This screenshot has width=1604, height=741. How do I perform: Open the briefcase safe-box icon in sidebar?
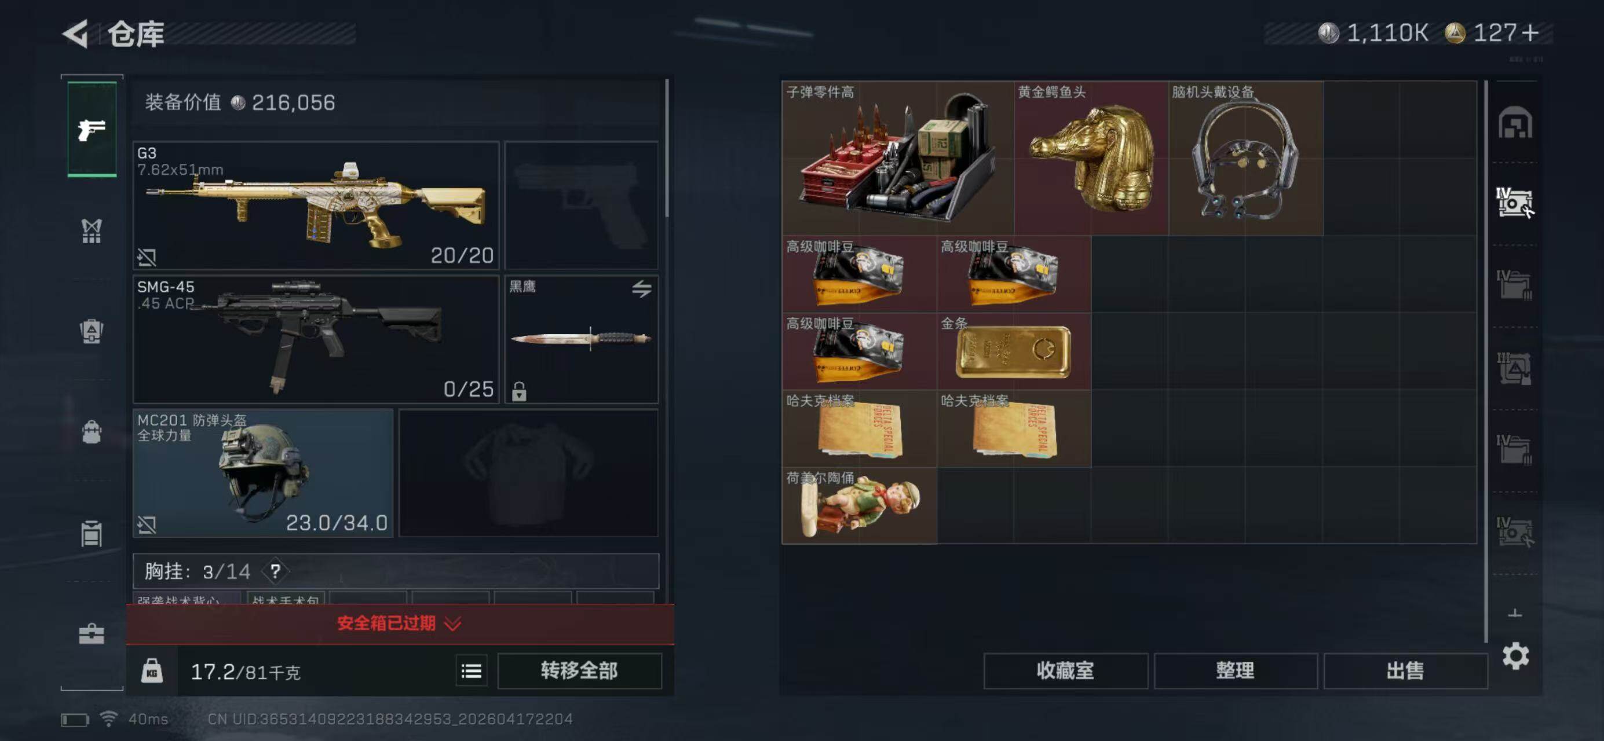tap(92, 633)
